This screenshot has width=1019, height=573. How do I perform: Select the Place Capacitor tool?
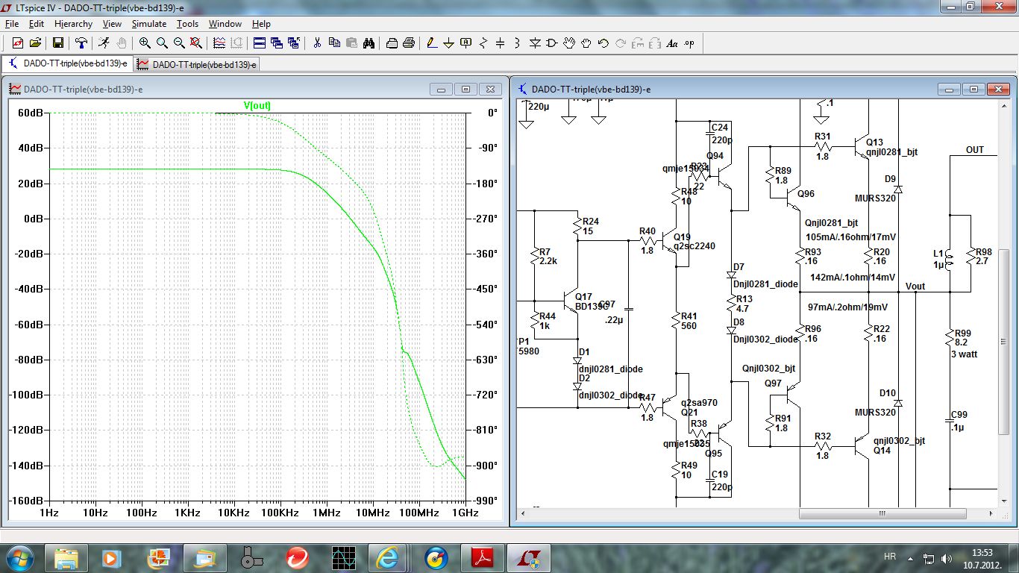(500, 43)
